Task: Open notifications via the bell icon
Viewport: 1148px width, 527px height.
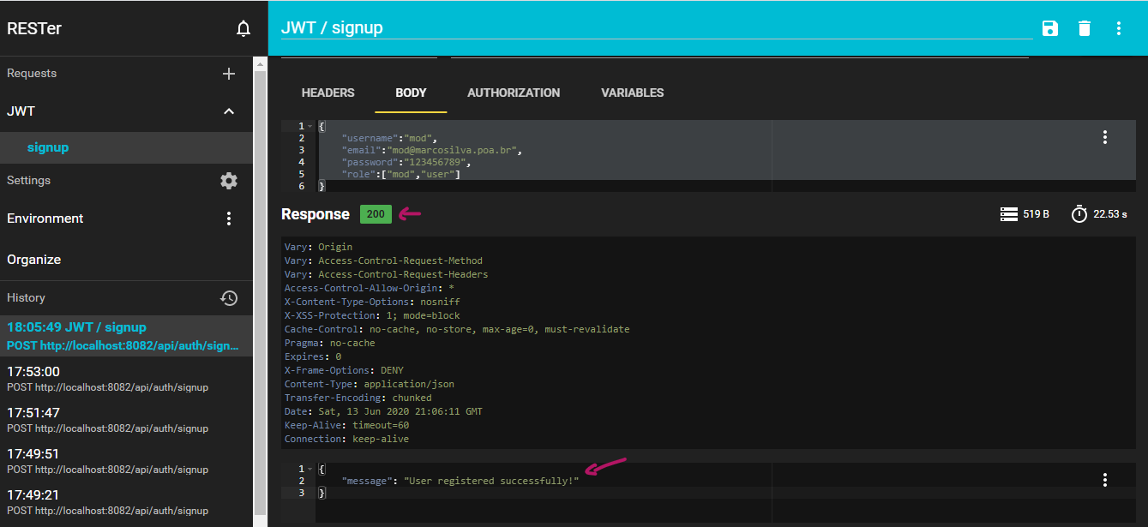Action: tap(243, 27)
